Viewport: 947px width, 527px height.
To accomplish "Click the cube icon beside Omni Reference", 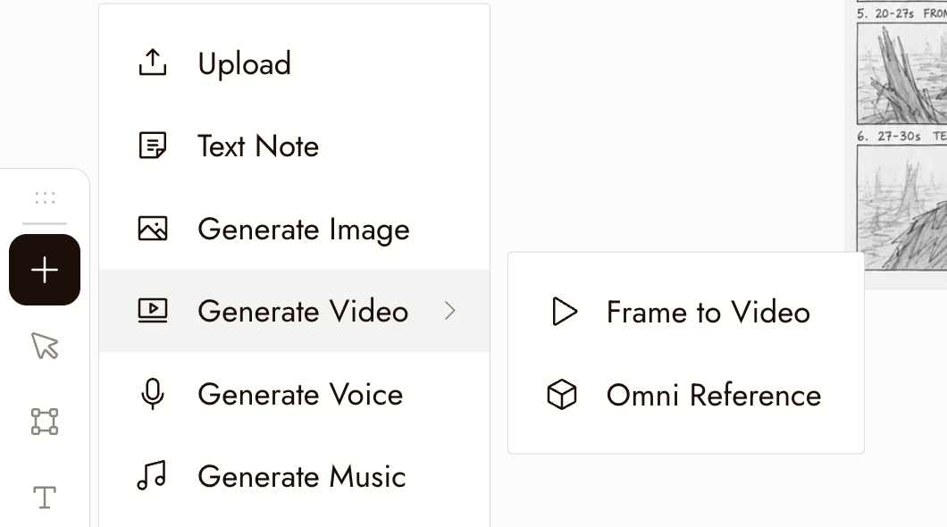I will point(562,395).
